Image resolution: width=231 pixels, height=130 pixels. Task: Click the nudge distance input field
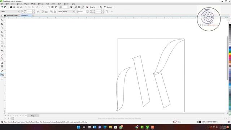tap(83, 12)
